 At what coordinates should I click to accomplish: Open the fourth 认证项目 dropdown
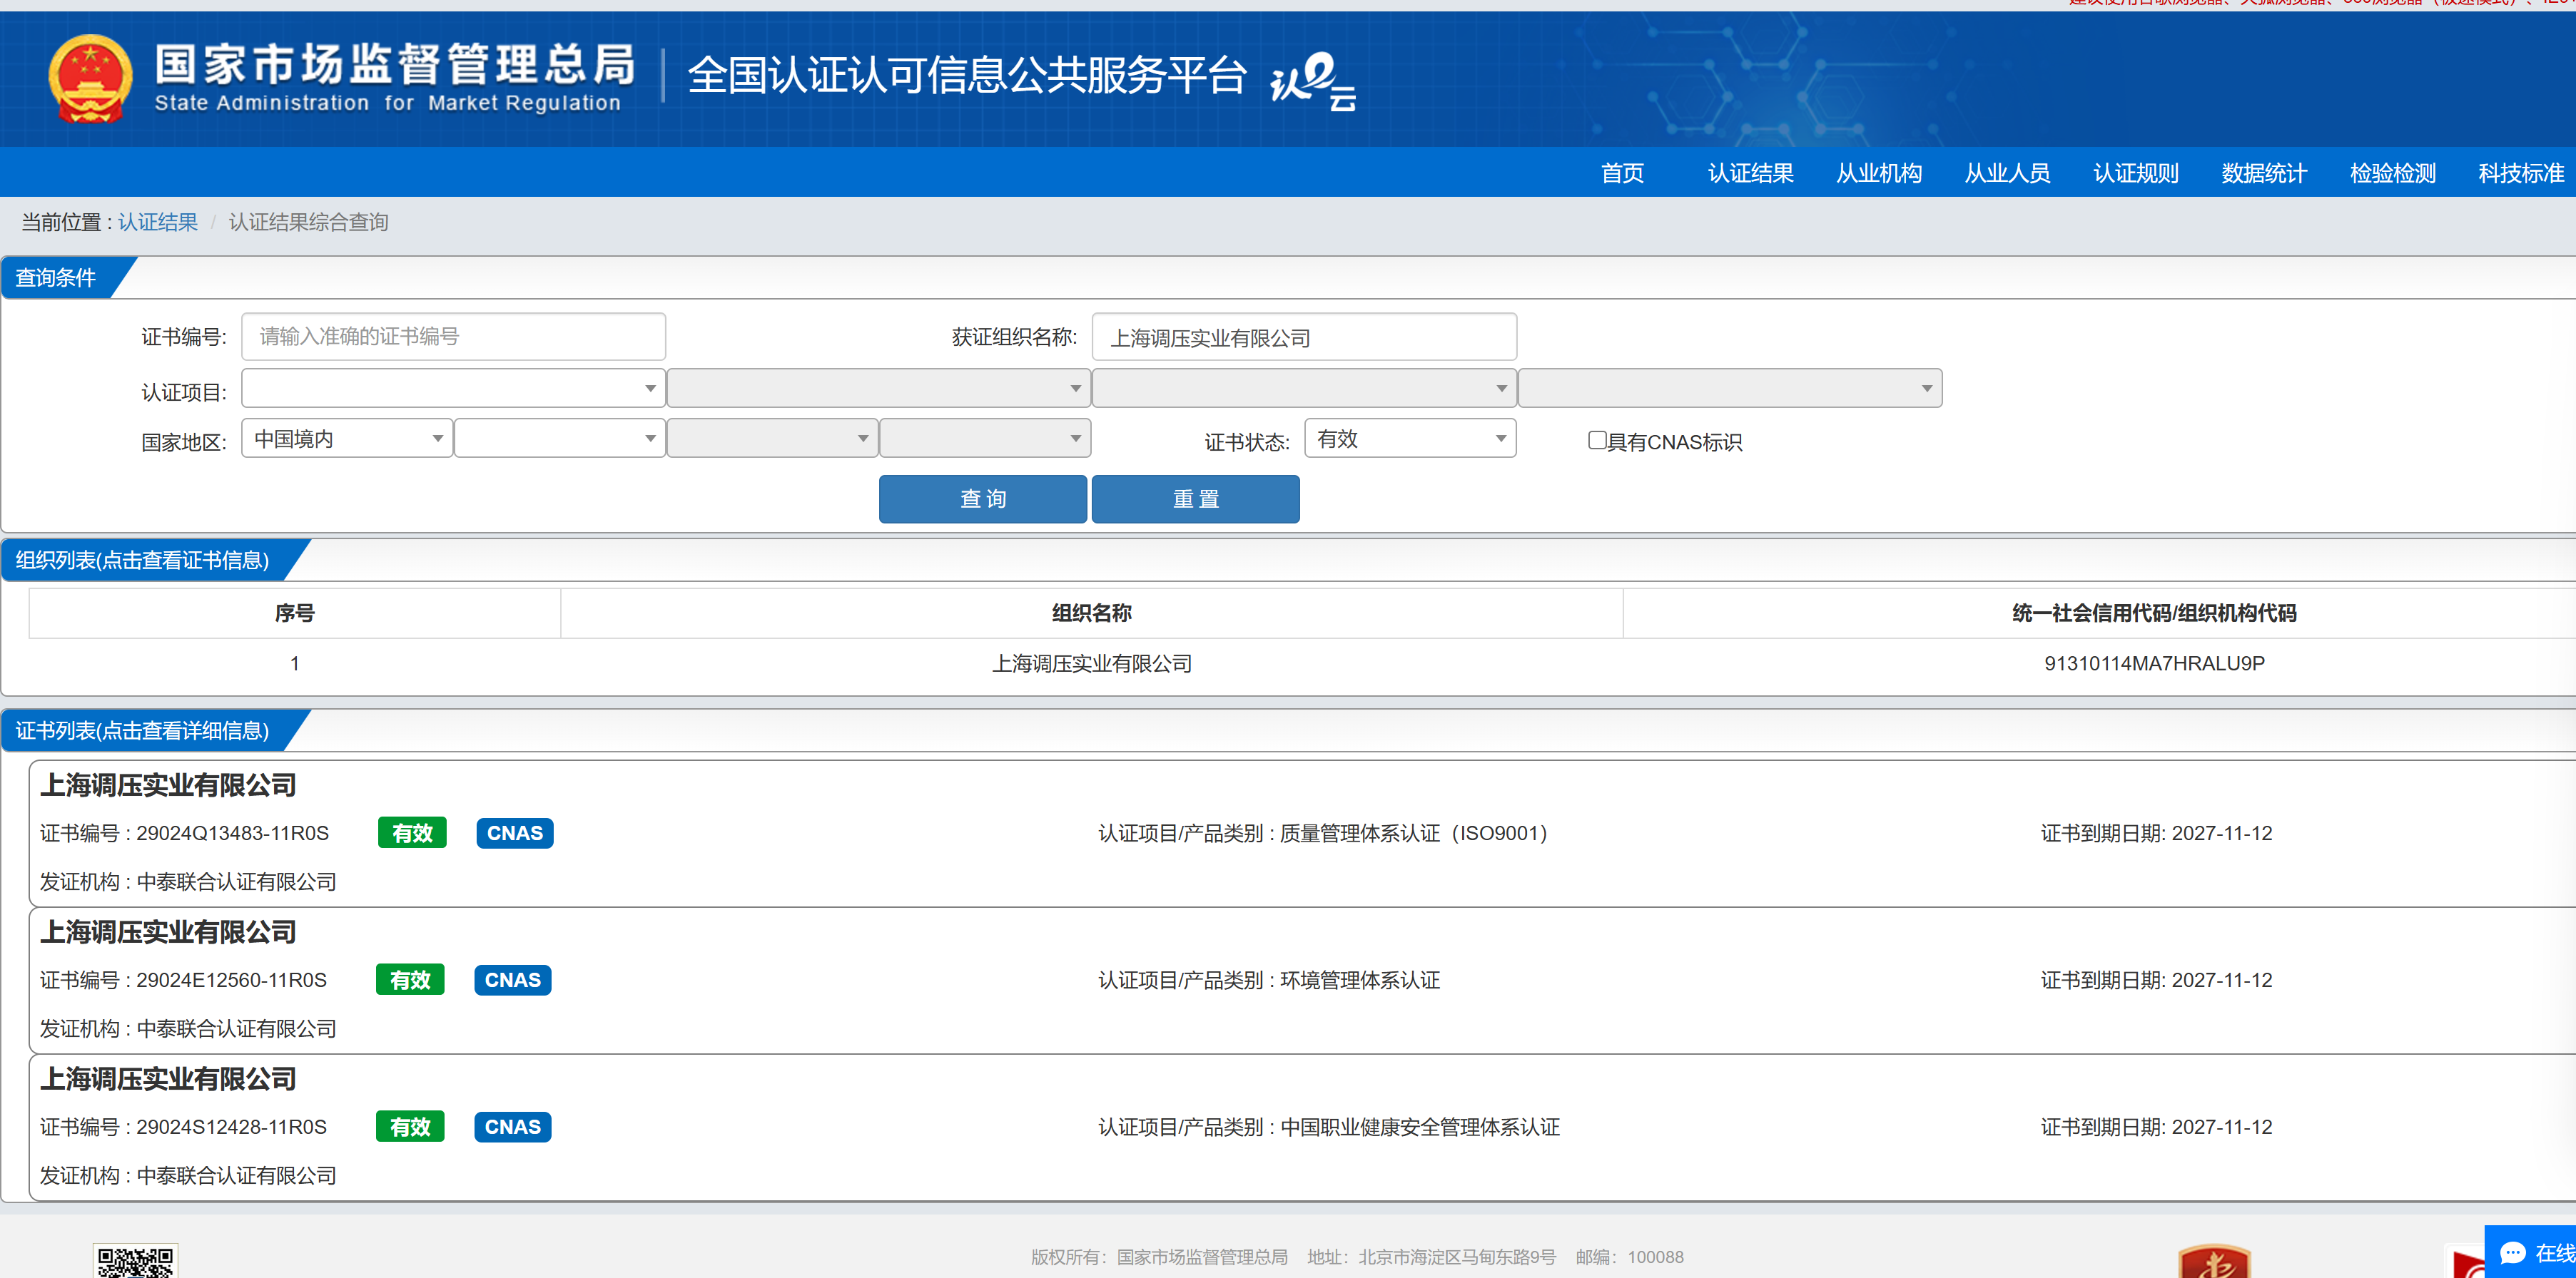(x=1730, y=389)
